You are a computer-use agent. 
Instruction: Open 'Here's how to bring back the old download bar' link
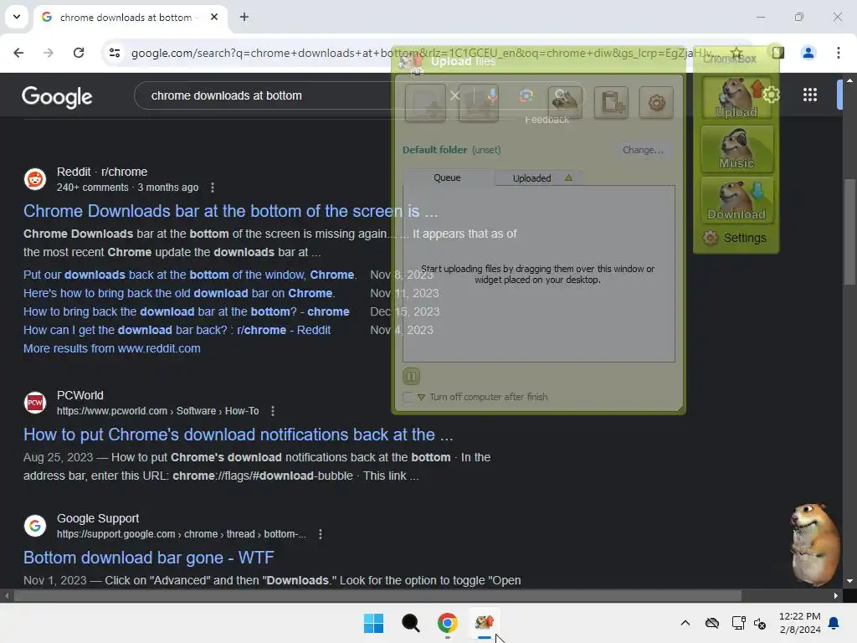179,294
